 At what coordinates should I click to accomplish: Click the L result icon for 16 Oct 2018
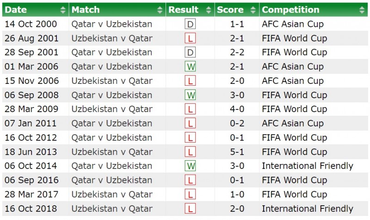(190, 209)
